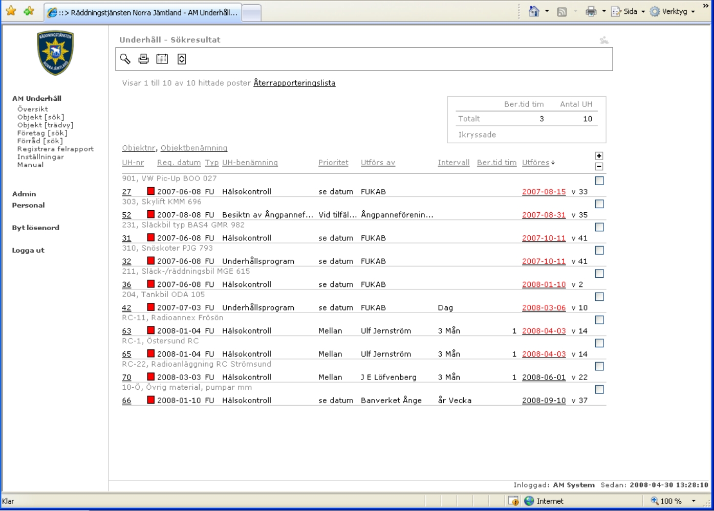Collapse all rows with the minus button

(x=599, y=166)
